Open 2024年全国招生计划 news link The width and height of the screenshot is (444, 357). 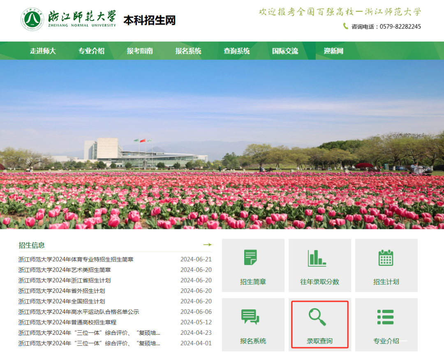pos(62,301)
